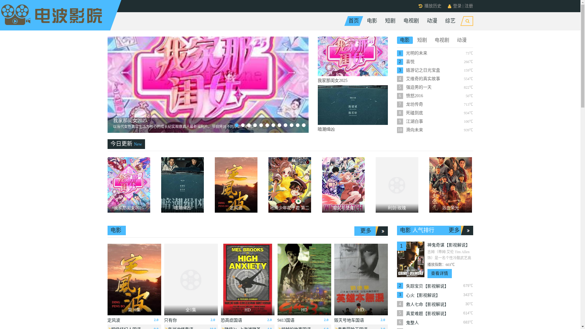This screenshot has height=329, width=585.
Task: Click the 查看详情 button
Action: pos(440,274)
